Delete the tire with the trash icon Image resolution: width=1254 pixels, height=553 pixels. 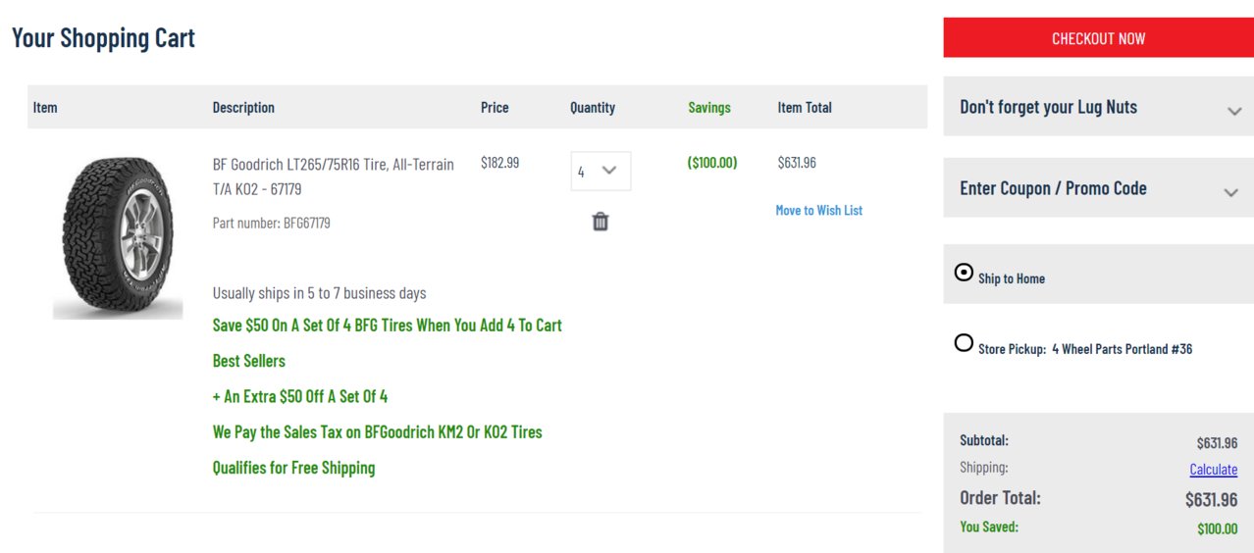[x=601, y=222]
